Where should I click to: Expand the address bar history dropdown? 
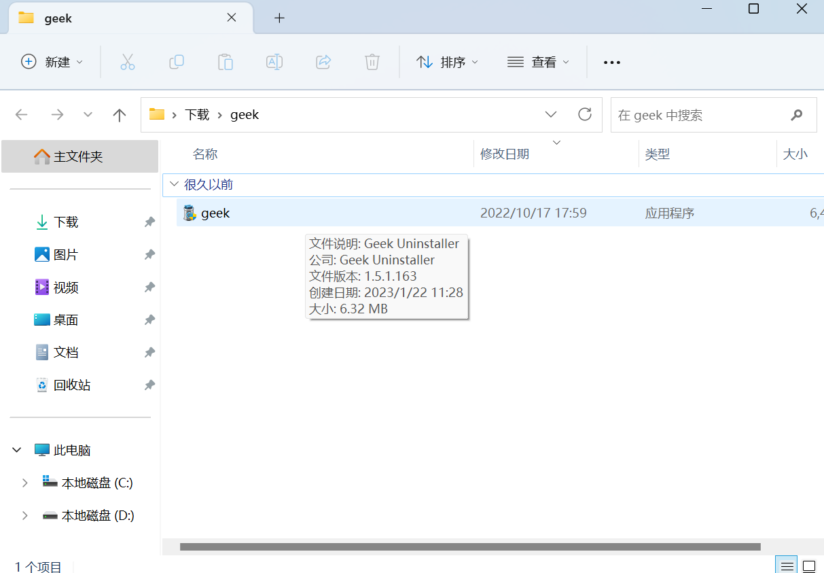point(551,114)
